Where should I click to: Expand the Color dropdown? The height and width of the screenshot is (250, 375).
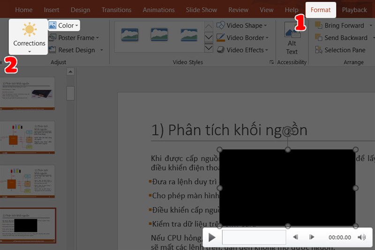click(64, 25)
